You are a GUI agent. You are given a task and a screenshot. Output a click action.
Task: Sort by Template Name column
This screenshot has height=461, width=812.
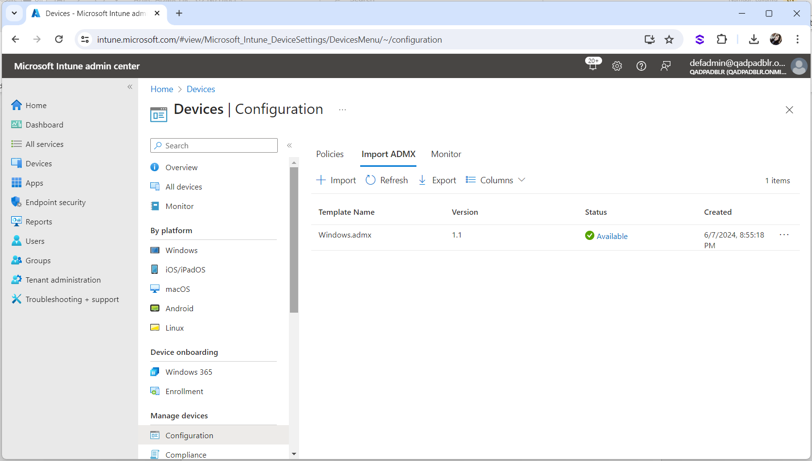346,212
